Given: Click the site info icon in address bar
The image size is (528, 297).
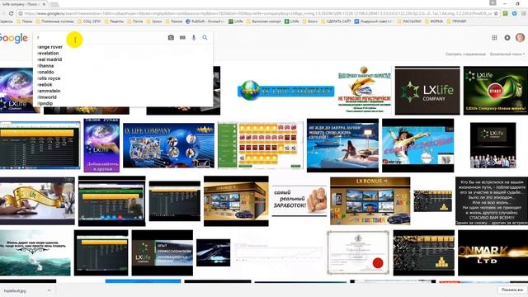Looking at the screenshot, I should (x=21, y=13).
